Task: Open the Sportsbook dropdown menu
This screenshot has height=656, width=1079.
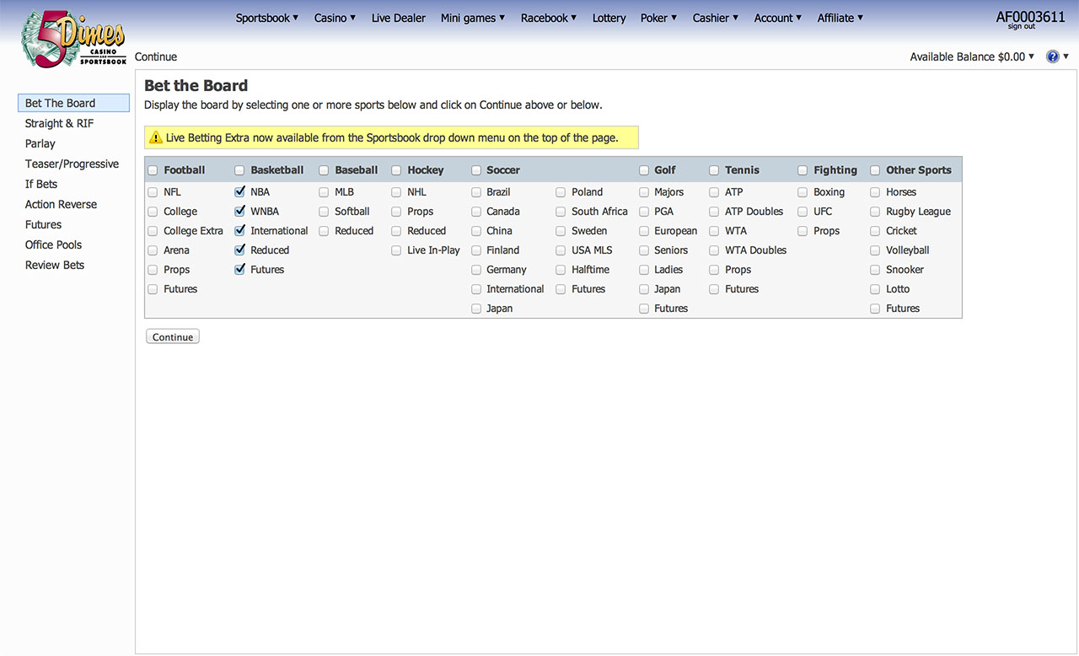Action: click(267, 18)
